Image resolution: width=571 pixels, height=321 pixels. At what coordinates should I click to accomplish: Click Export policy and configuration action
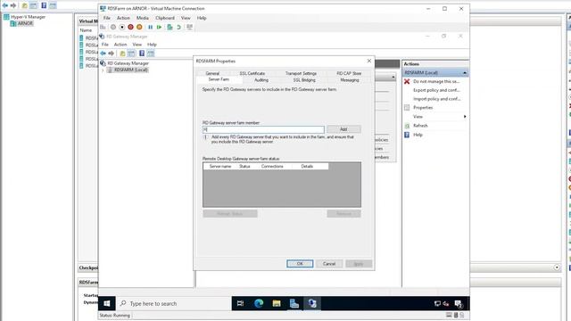coord(436,90)
